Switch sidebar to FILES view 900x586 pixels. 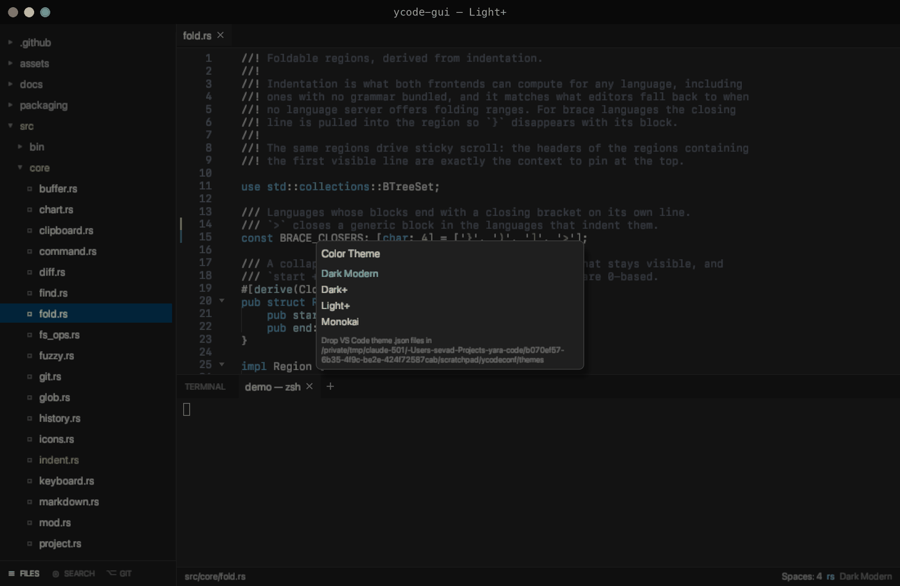(x=24, y=573)
